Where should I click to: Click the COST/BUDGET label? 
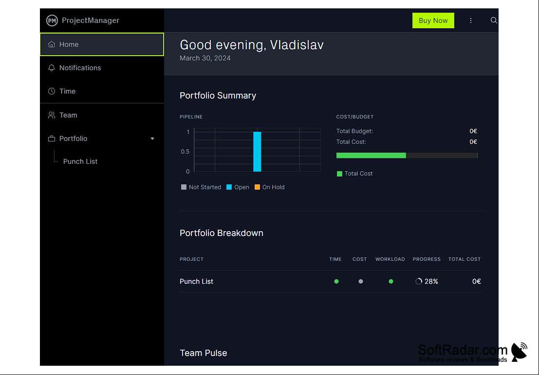pyautogui.click(x=355, y=117)
